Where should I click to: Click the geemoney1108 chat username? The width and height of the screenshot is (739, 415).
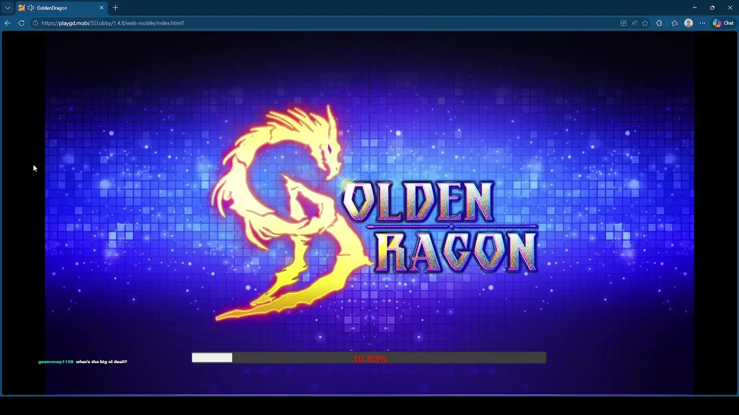pos(55,361)
